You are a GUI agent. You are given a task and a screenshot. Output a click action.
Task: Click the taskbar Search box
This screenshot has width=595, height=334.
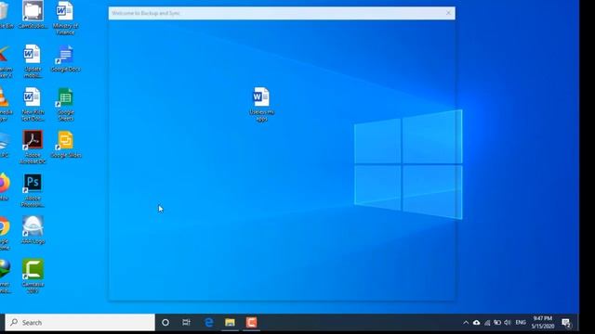[x=80, y=322]
